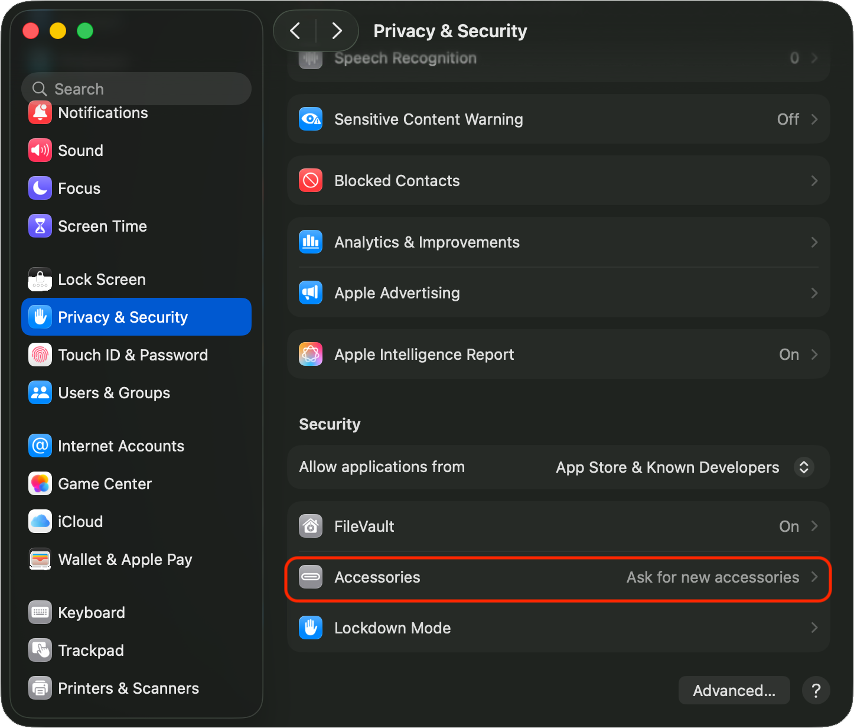
Task: Click the Game Center icon
Action: pyautogui.click(x=40, y=484)
